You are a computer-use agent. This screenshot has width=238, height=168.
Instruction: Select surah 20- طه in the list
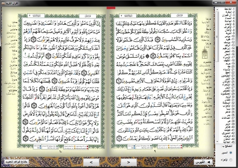[231, 66]
